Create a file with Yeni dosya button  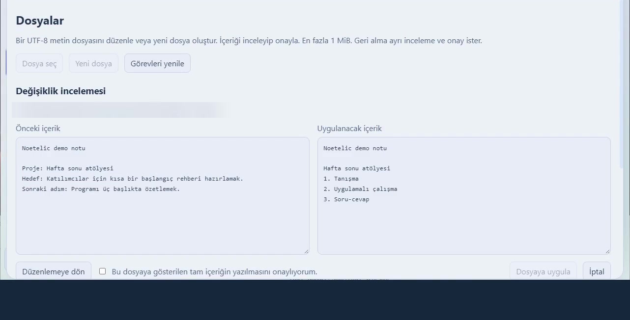(93, 63)
